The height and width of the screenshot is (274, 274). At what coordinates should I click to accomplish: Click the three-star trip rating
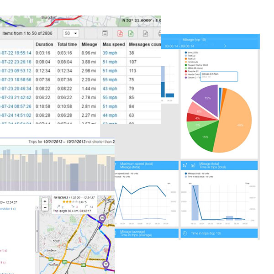point(70,202)
